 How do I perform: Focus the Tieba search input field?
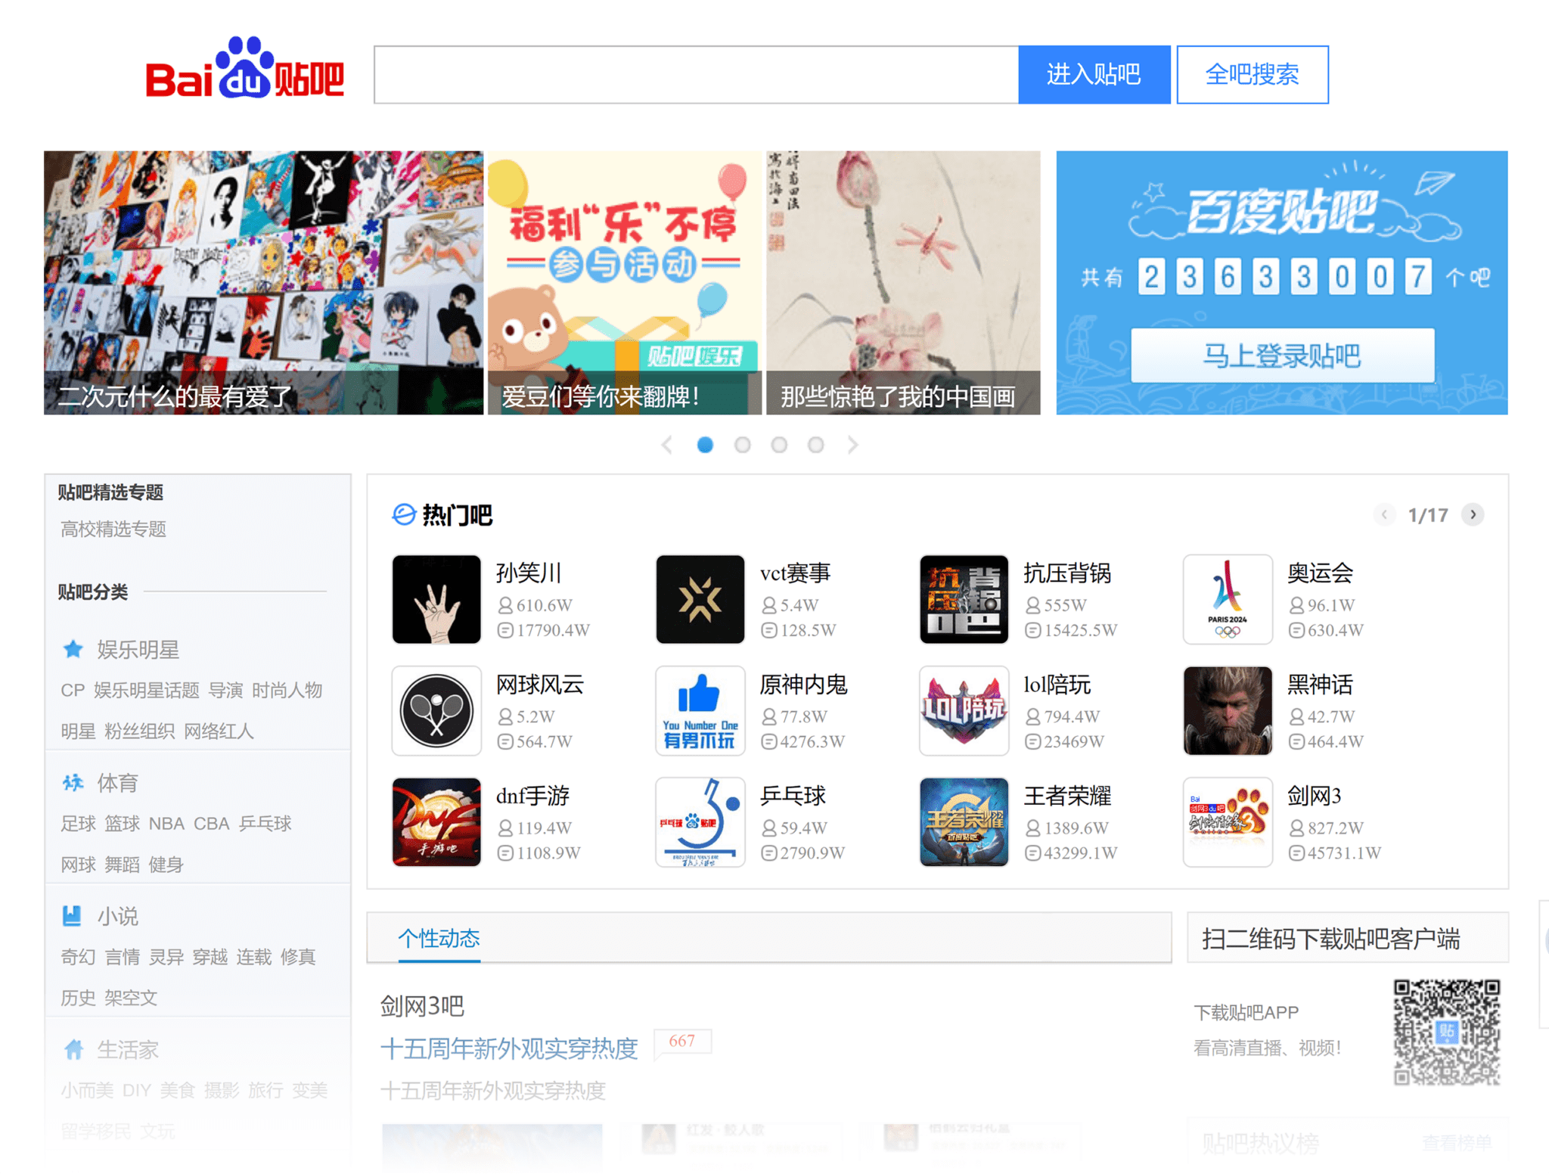click(x=697, y=74)
